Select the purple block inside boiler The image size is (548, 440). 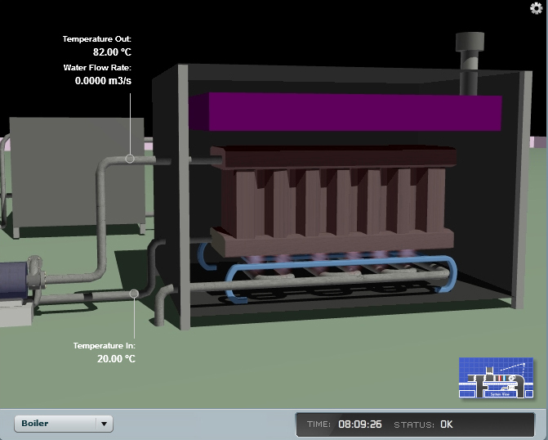click(x=345, y=112)
